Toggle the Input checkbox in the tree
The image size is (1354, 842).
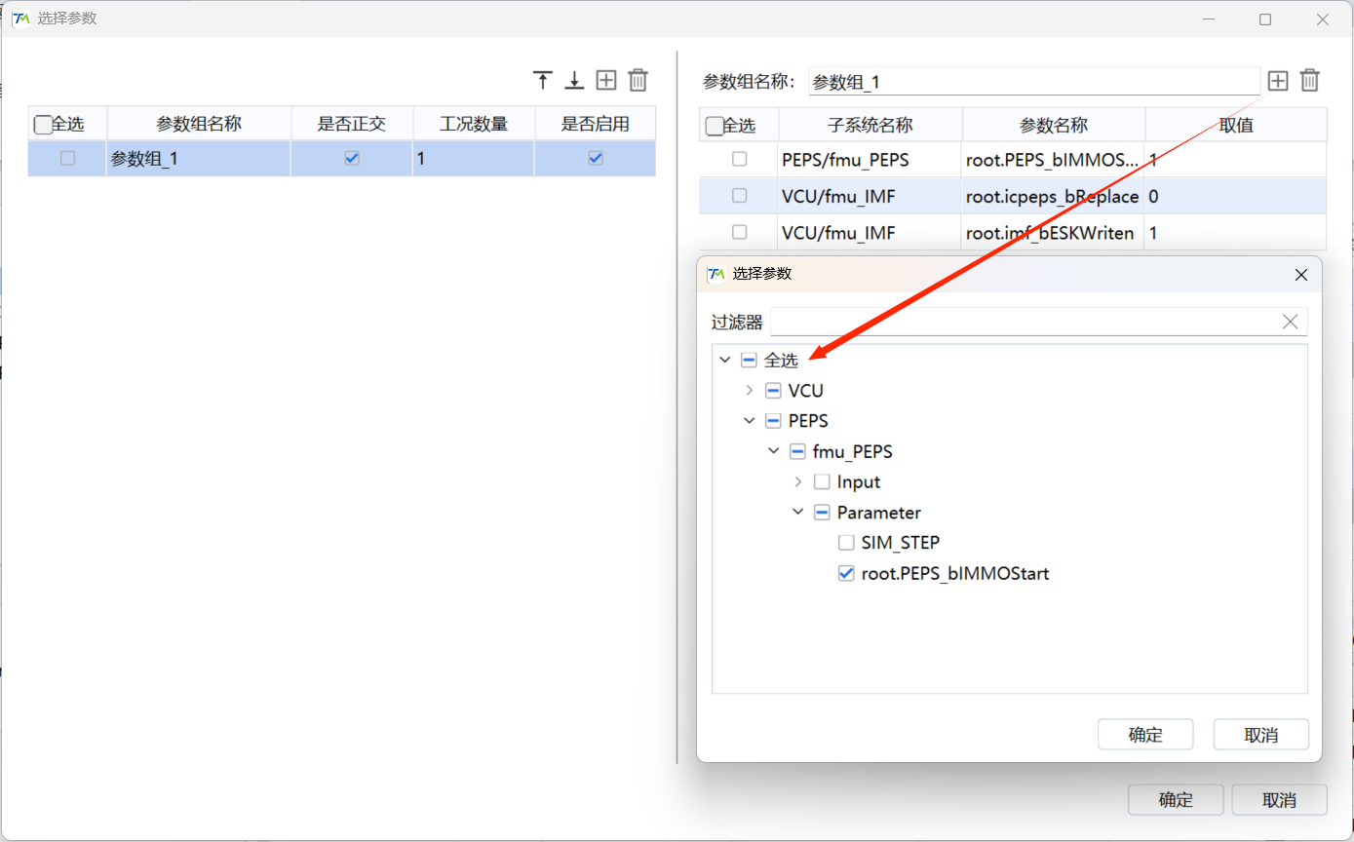click(822, 481)
